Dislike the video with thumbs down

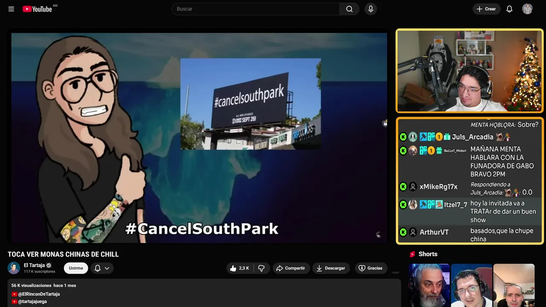(261, 268)
